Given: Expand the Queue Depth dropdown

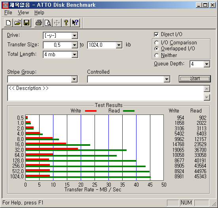Looking at the screenshot, I should click(x=207, y=64).
